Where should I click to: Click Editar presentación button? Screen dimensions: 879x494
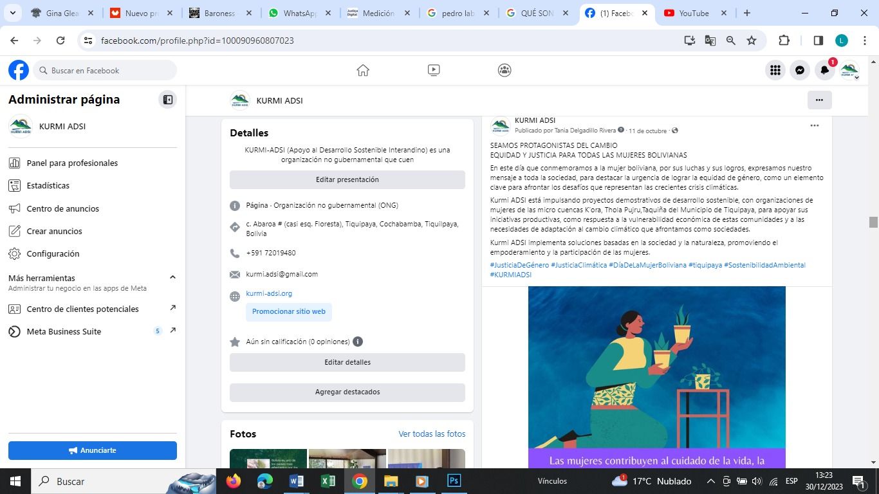point(347,179)
